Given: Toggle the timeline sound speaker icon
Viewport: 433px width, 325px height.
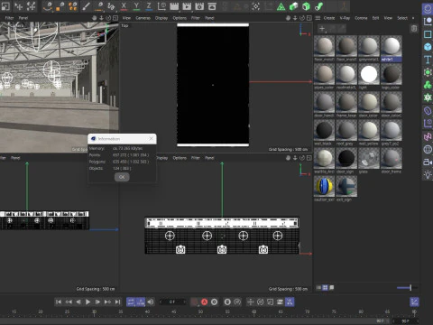Looking at the screenshot, I should (151, 302).
